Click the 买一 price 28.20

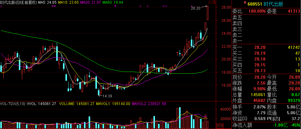point(260,48)
